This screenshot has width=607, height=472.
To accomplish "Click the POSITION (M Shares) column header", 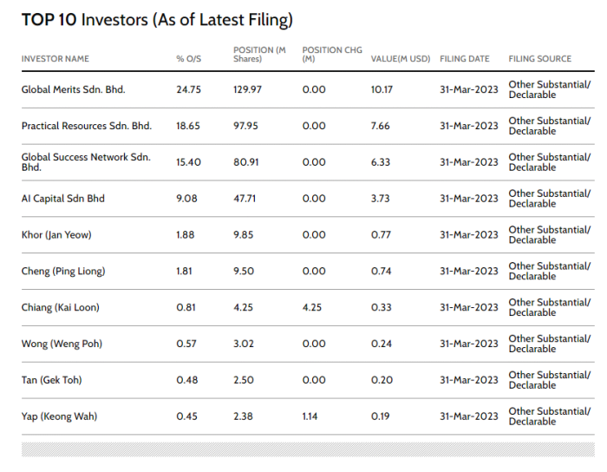I will coord(259,55).
